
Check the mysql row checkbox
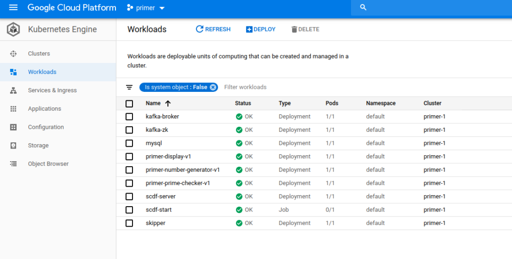pyautogui.click(x=129, y=143)
